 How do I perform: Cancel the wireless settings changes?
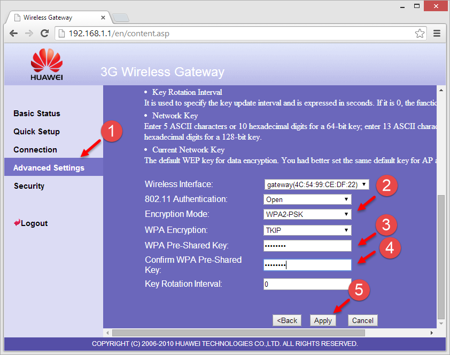(x=363, y=320)
